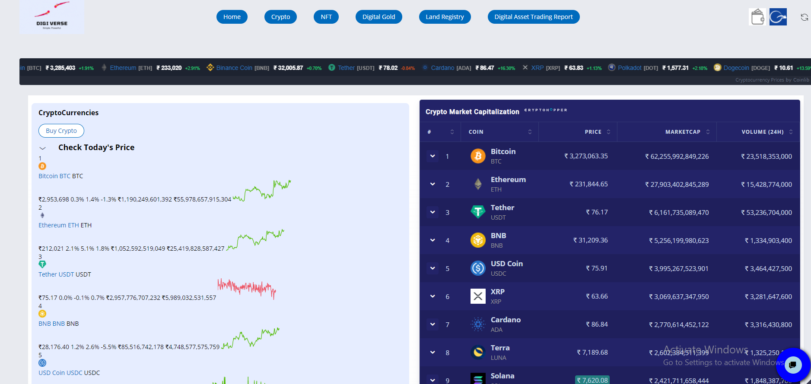Open the NFT section

point(326,17)
